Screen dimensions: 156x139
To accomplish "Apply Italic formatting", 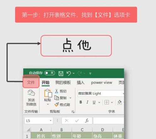I will pyautogui.click(x=87, y=102).
